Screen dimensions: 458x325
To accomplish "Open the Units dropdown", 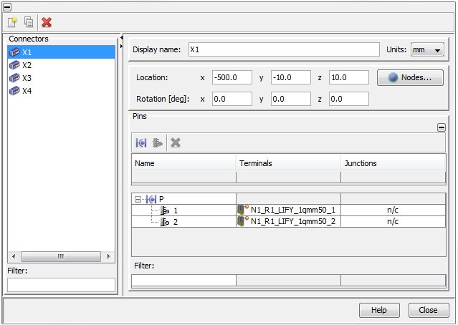I will [427, 49].
